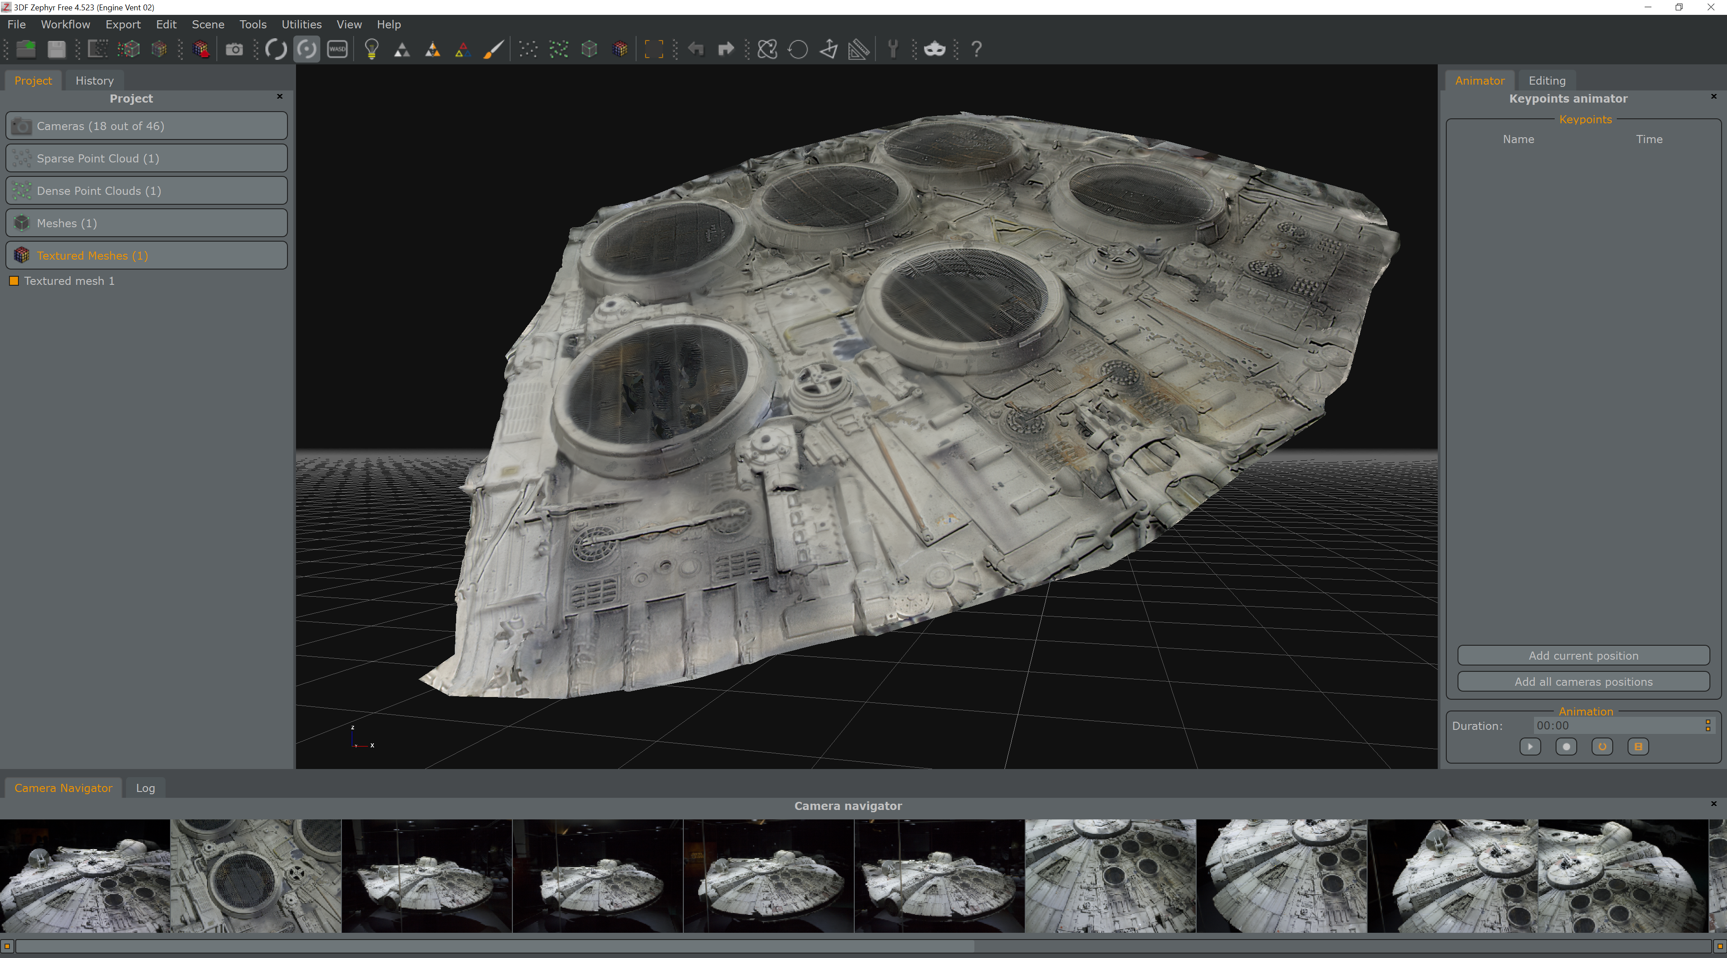This screenshot has width=1727, height=958.
Task: Open the Help menu
Action: pos(389,24)
